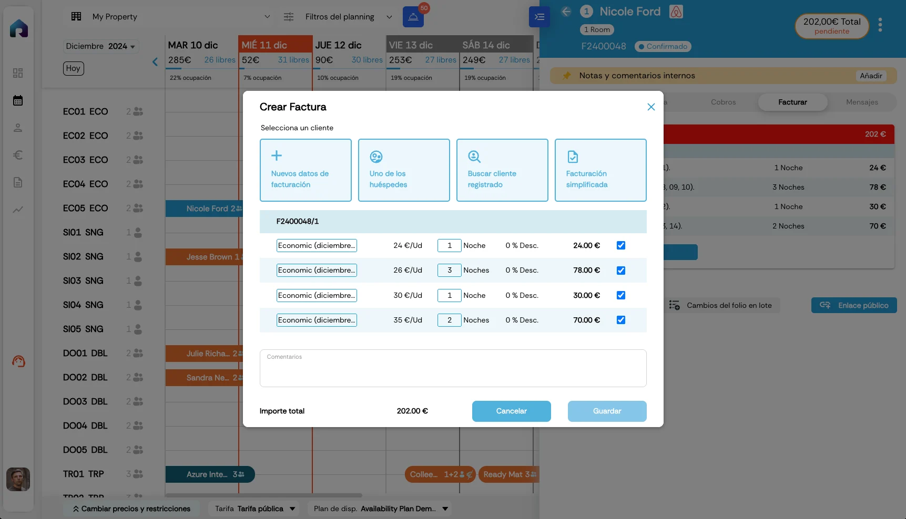Edit quantity field of the 35 €/Ud line

[x=450, y=320]
